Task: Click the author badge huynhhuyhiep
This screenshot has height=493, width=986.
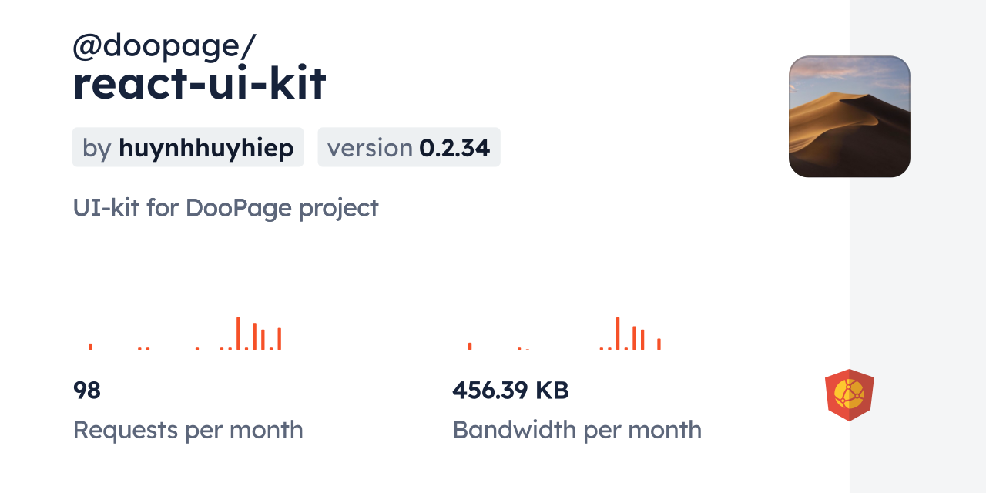Action: (x=188, y=148)
